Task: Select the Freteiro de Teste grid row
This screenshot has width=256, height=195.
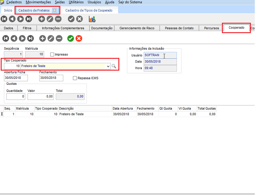Action: (71, 114)
